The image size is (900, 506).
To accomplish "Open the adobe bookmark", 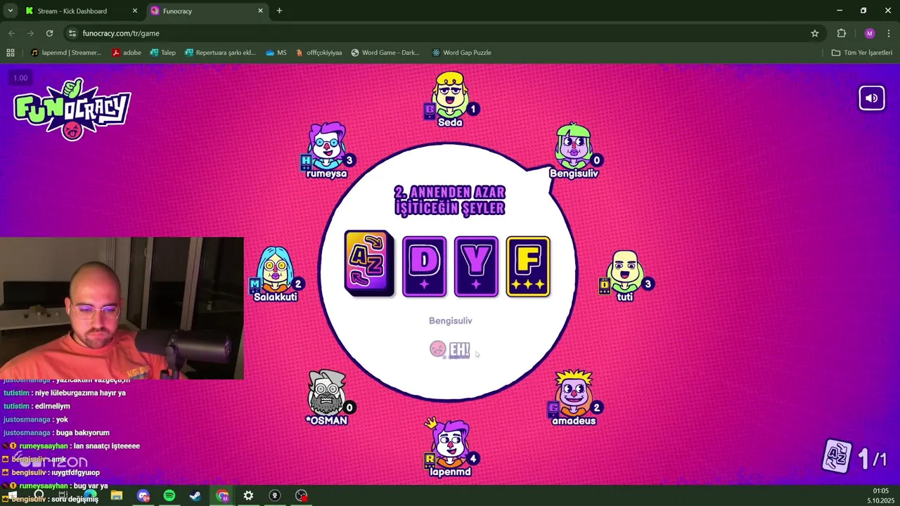I will 127,53.
